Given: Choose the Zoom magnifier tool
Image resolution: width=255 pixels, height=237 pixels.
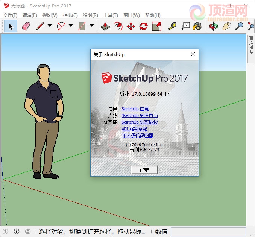Looking at the screenshot, I should pyautogui.click(x=239, y=26).
